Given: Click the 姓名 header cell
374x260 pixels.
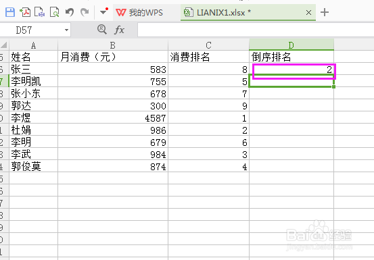Looking at the screenshot, I should tap(33, 57).
